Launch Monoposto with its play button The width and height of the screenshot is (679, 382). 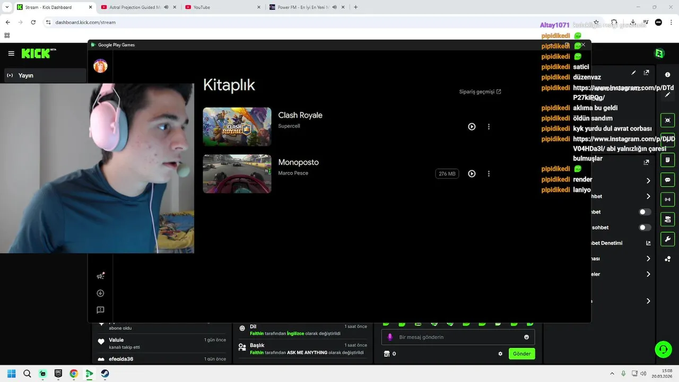point(472,173)
